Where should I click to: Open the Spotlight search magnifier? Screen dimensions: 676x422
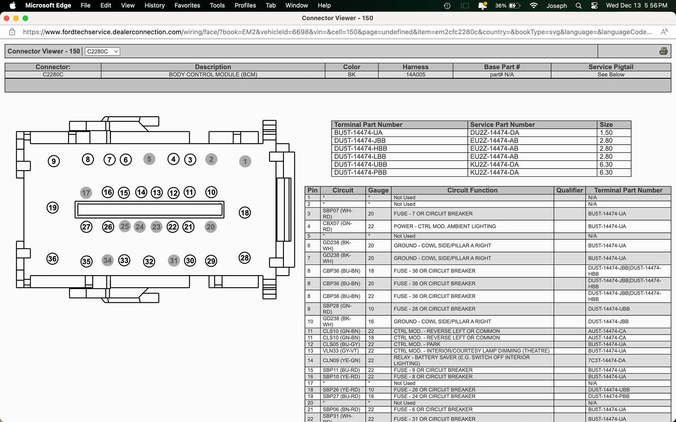[579, 6]
